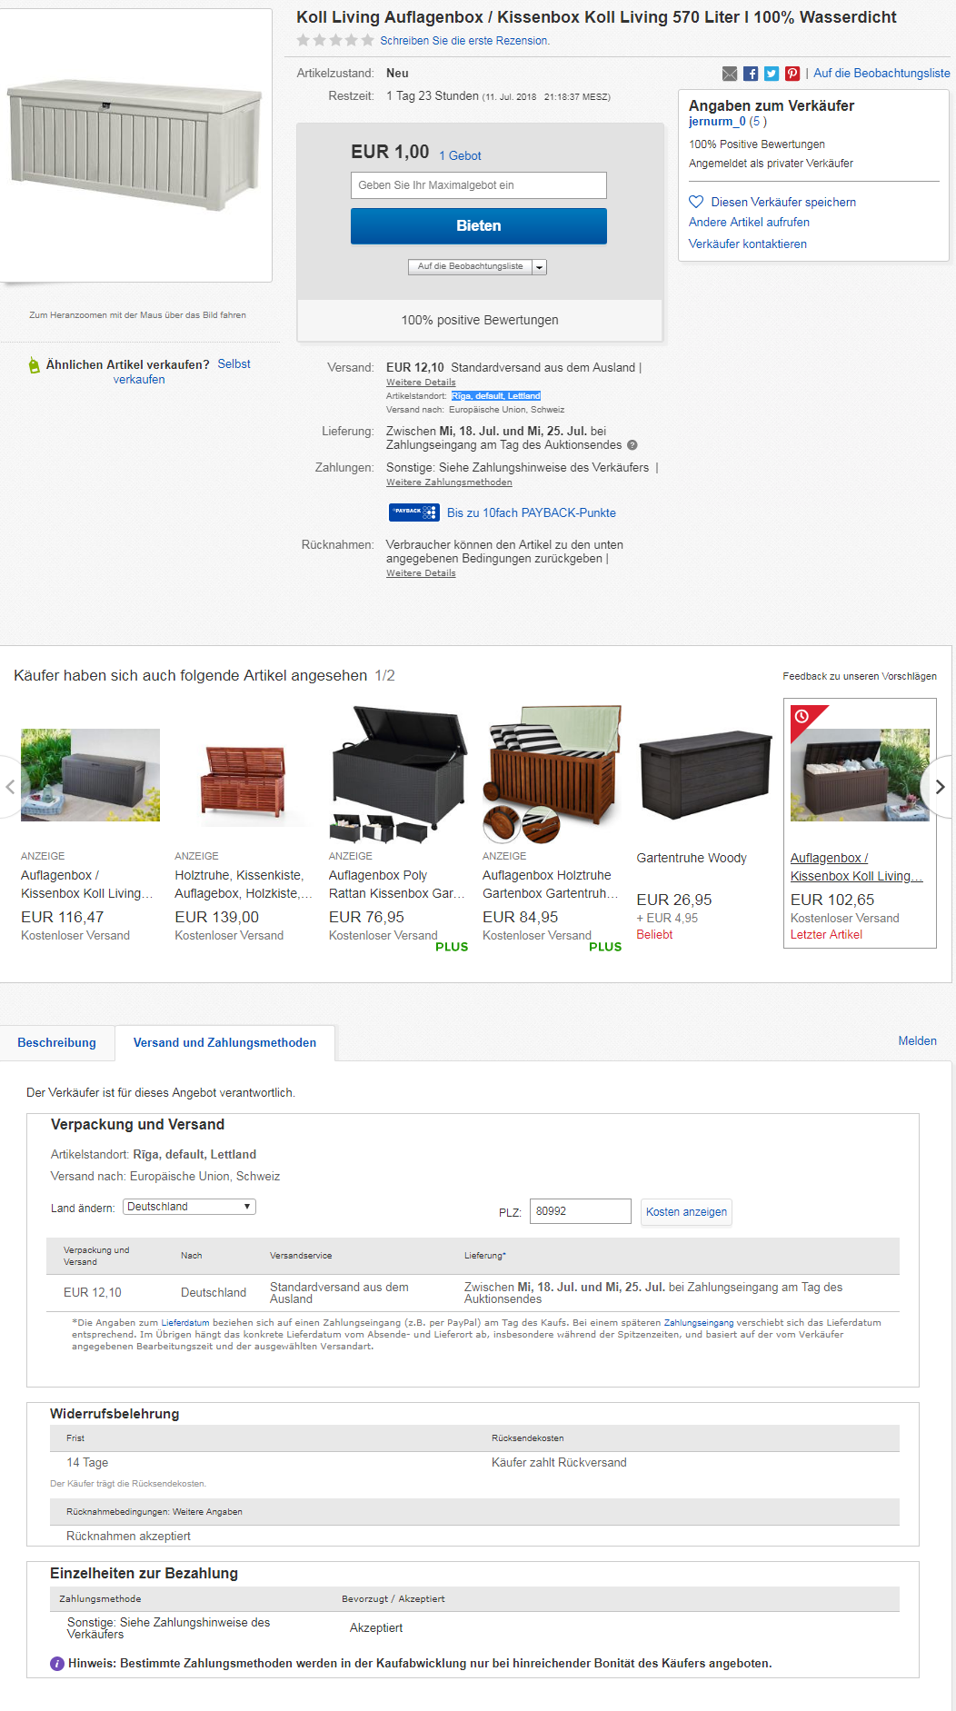The image size is (956, 1711).
Task: Open Andere Artikel aufrufen link
Action: point(749,222)
